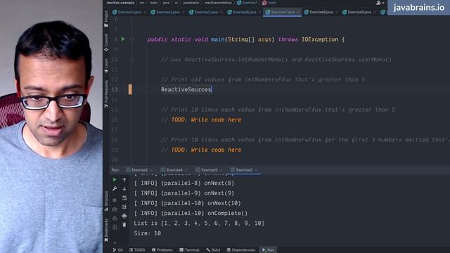Open Bookmarks tool window
The width and height of the screenshot is (450, 253).
point(106,230)
